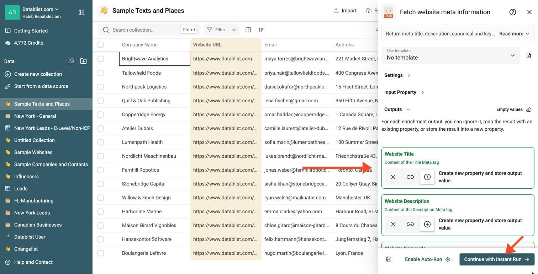Expand description with Read more
The height and width of the screenshot is (274, 538).
514,34
